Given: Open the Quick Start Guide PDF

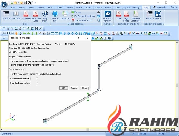Looking at the screenshot, I should (36, 16).
